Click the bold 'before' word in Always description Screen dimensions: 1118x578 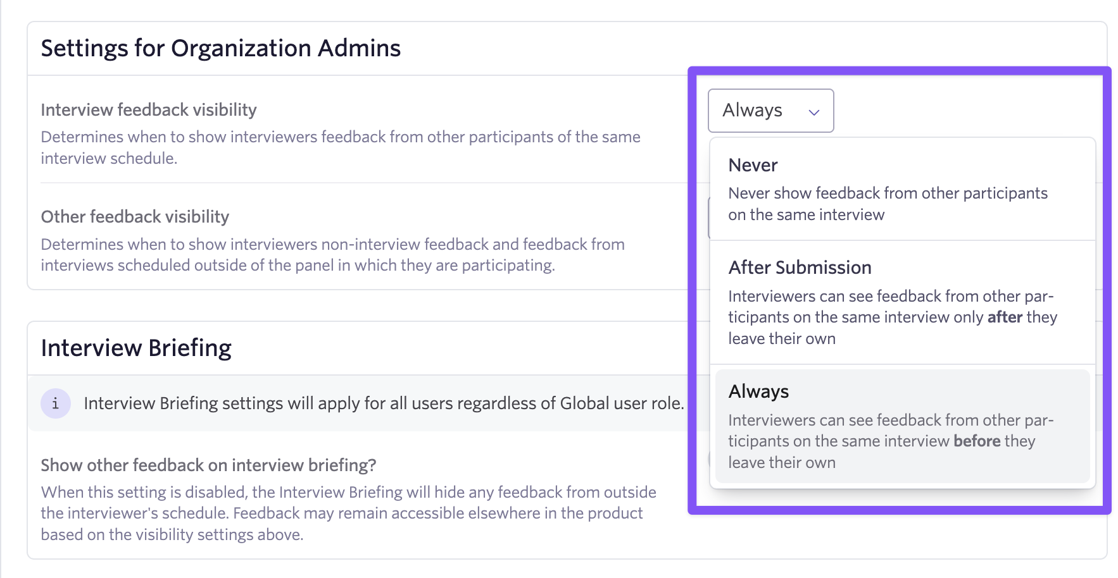coord(977,441)
